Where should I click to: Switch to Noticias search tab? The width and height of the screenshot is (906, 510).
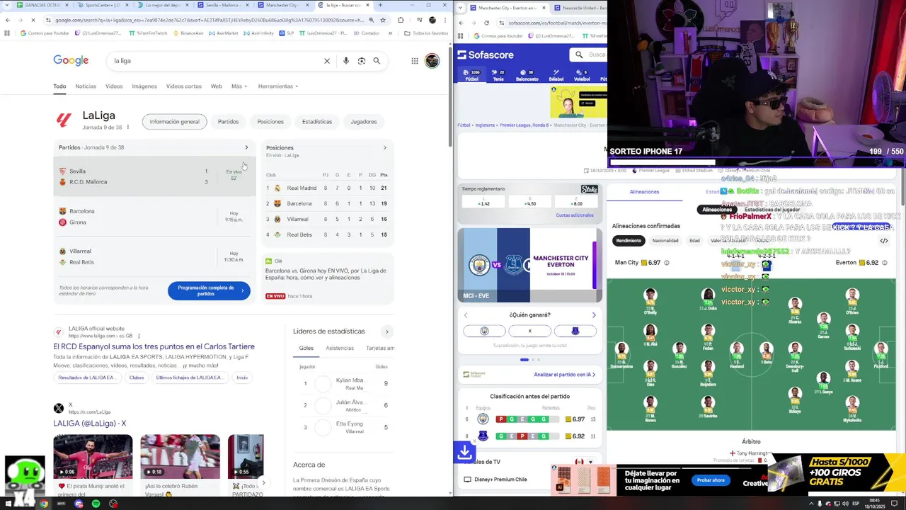click(86, 86)
